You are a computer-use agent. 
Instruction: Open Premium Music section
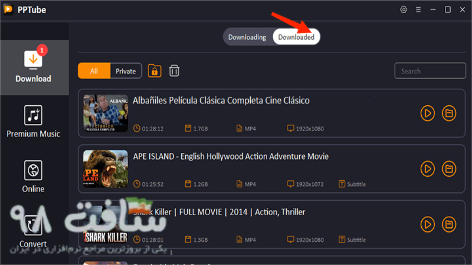coord(33,121)
